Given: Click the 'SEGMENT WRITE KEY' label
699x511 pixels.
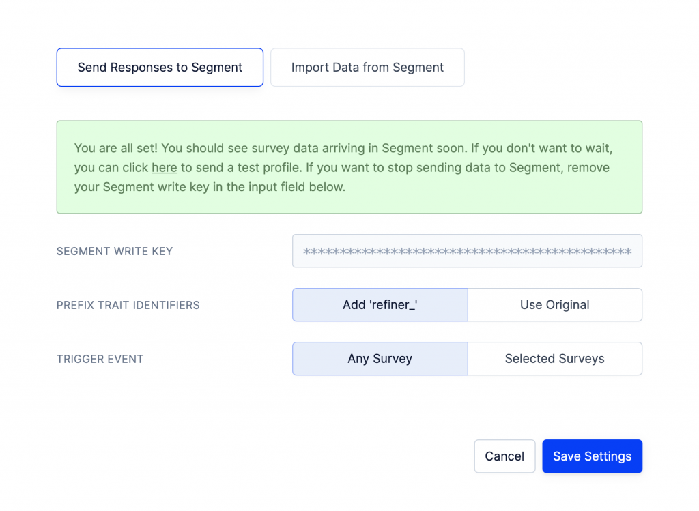Looking at the screenshot, I should point(115,251).
